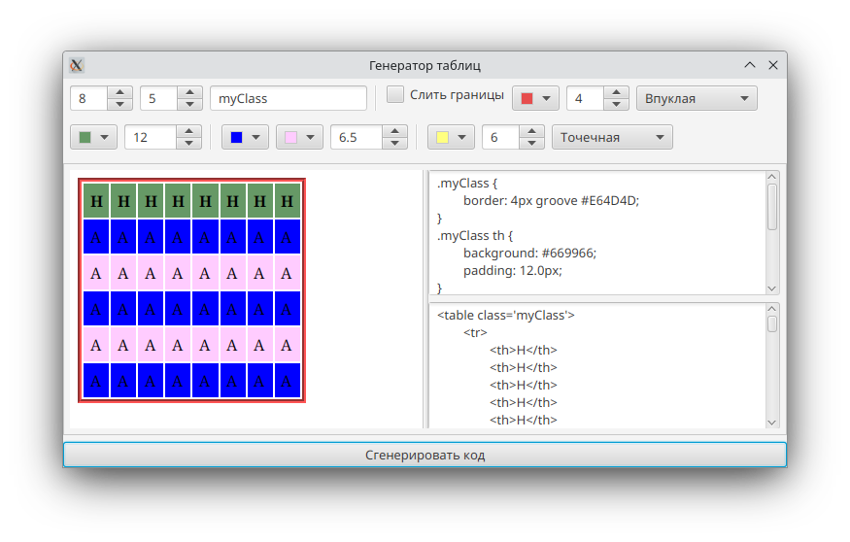The width and height of the screenshot is (850, 542).
Task: Open the red border color picker
Action: [x=535, y=98]
